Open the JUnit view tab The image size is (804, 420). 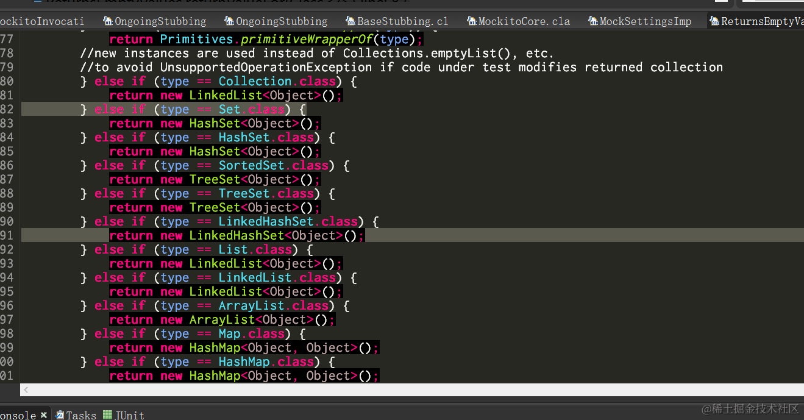pos(124,415)
